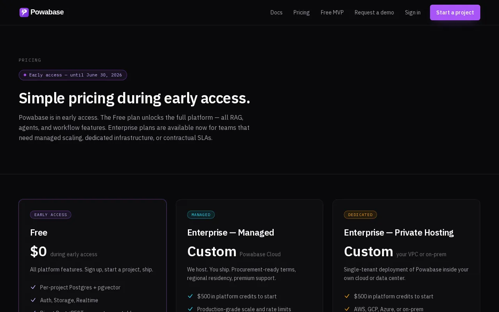Click 'Per-project Postgres + pgvector' feature
The image size is (499, 312).
tap(80, 287)
